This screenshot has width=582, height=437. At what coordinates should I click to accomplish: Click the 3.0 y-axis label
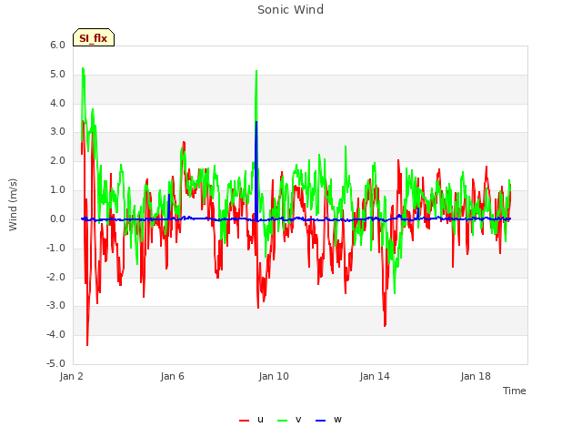(x=58, y=132)
